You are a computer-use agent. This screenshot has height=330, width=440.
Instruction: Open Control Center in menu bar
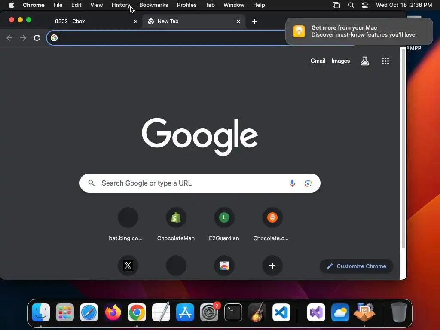(x=365, y=5)
